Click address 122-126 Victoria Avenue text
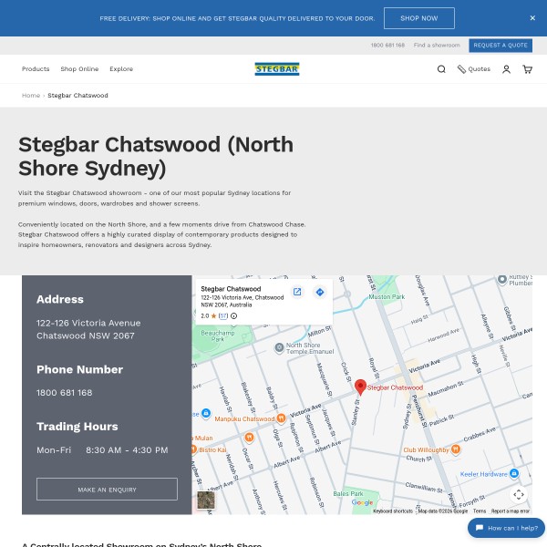Image resolution: width=547 pixels, height=547 pixels. tap(88, 323)
